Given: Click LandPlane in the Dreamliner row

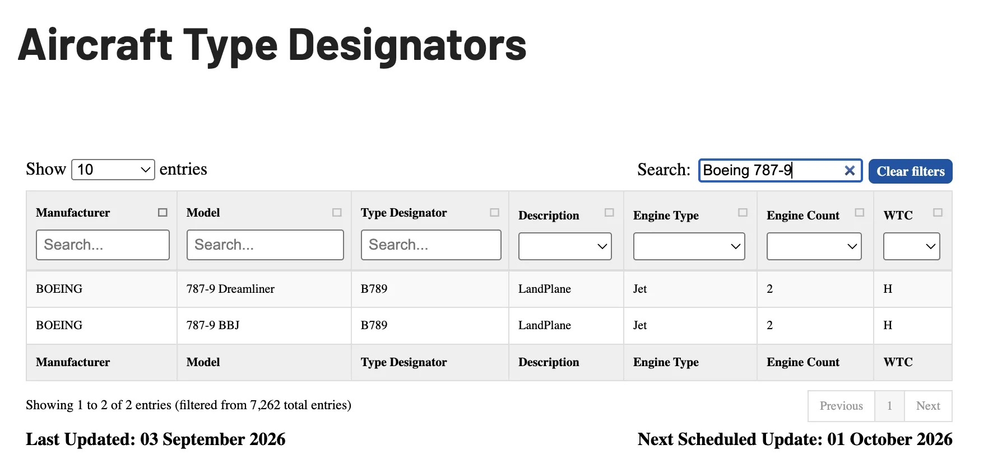Looking at the screenshot, I should pos(545,289).
